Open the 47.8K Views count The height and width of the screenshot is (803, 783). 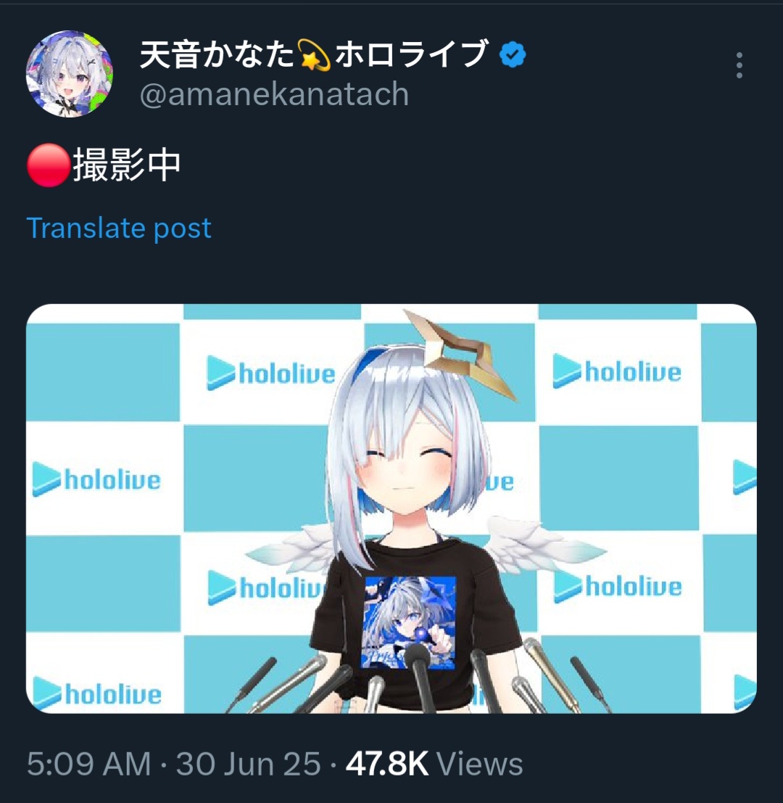pos(434,764)
